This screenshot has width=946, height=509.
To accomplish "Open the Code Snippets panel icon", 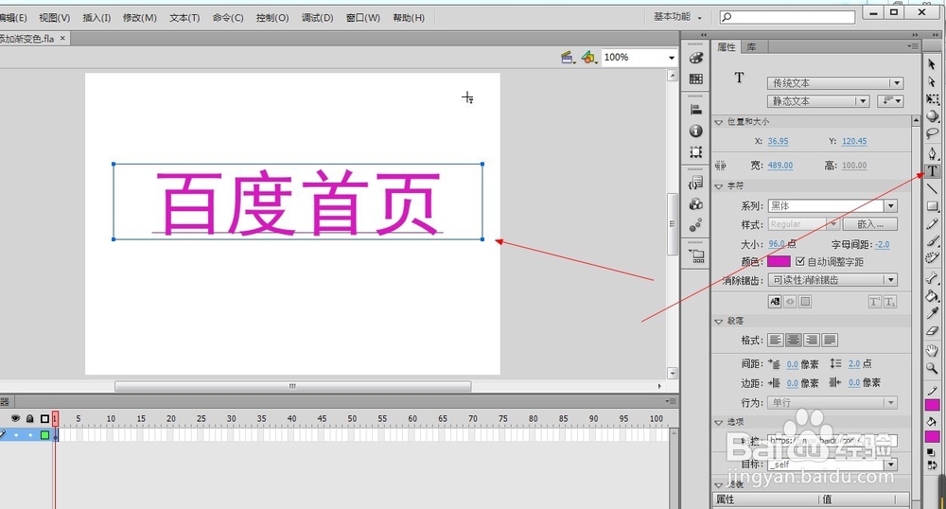I will (x=696, y=183).
